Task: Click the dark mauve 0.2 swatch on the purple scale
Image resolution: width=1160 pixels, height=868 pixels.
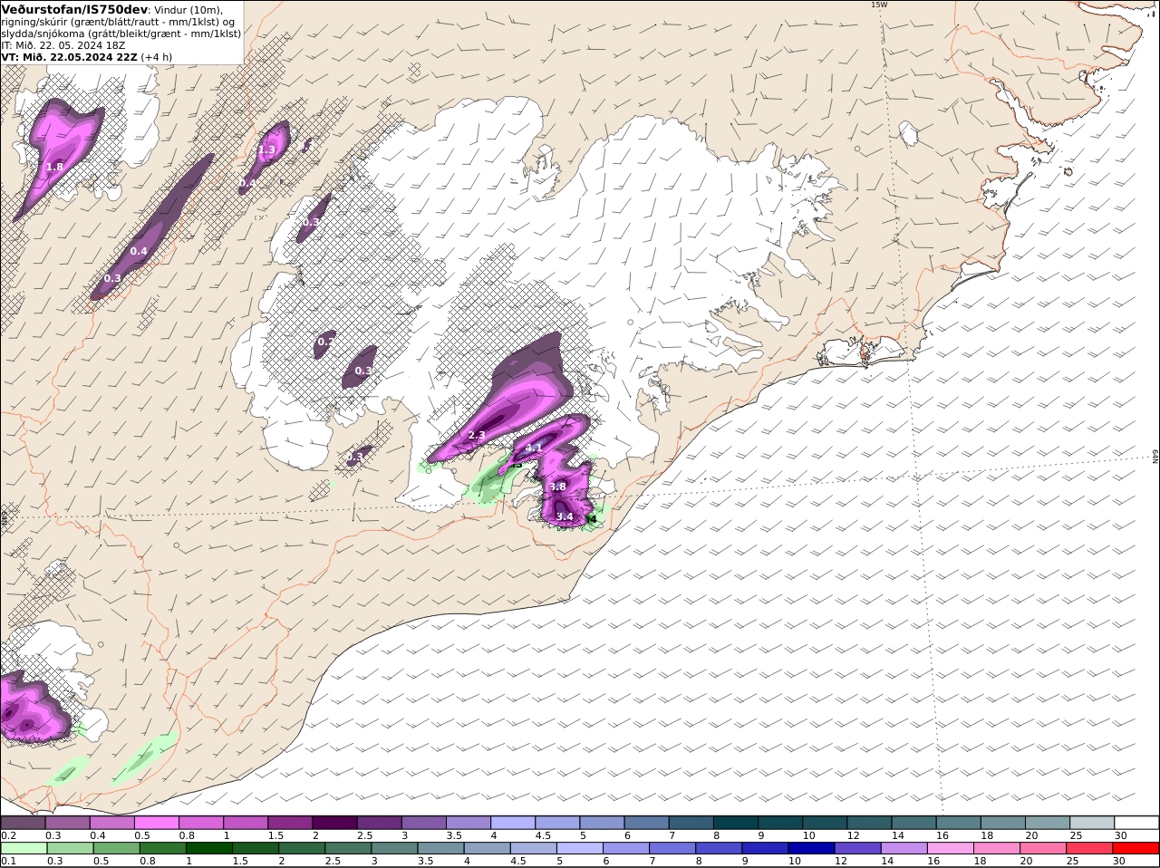Action: point(23,823)
